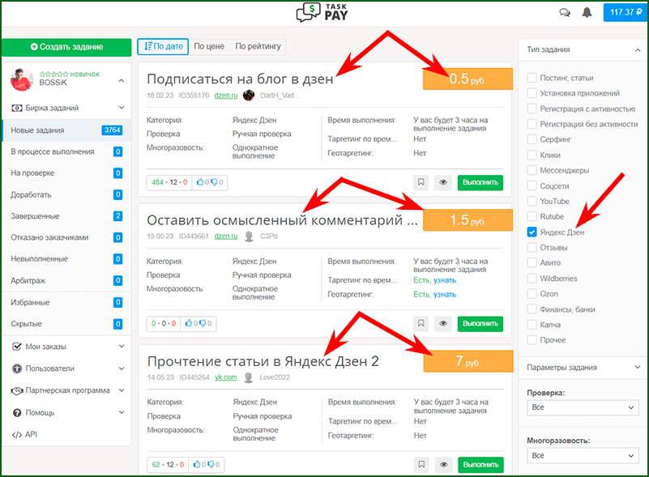The image size is (649, 477).
Task: Check the Капча filter
Action: tap(532, 325)
